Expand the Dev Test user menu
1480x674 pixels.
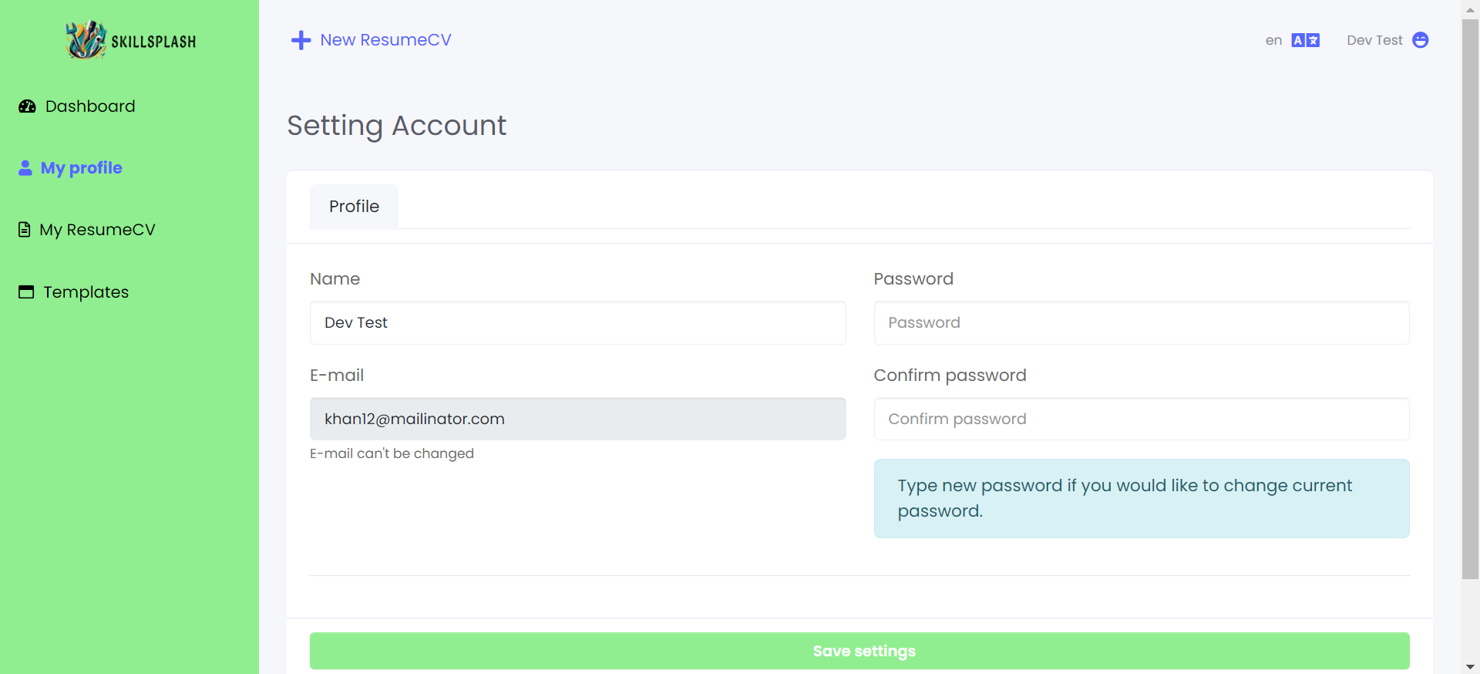[1387, 40]
